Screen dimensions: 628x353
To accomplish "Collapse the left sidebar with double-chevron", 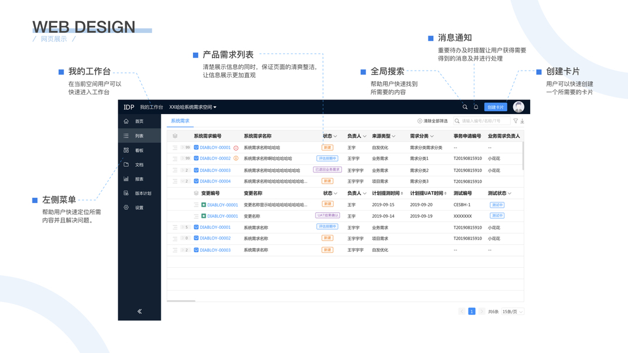I will [139, 311].
